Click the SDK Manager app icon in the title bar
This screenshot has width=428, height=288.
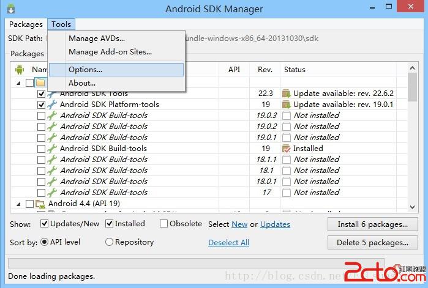point(11,9)
